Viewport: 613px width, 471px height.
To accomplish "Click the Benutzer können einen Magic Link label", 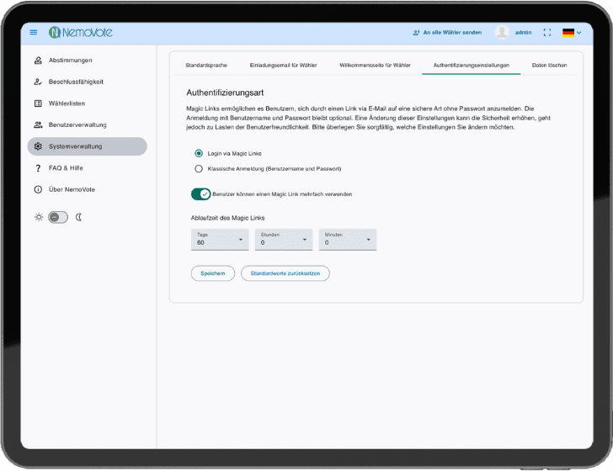I will pos(282,194).
